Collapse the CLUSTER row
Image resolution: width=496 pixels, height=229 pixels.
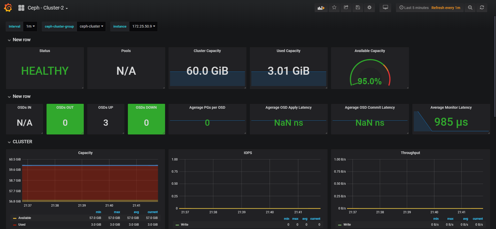[x=20, y=142]
